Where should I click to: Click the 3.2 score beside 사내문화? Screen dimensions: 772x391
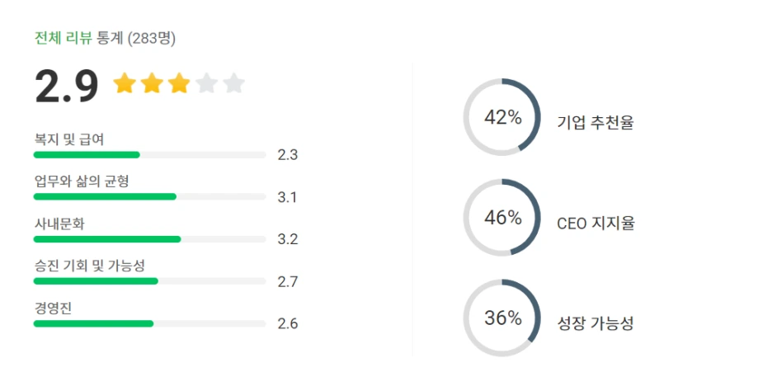point(287,239)
